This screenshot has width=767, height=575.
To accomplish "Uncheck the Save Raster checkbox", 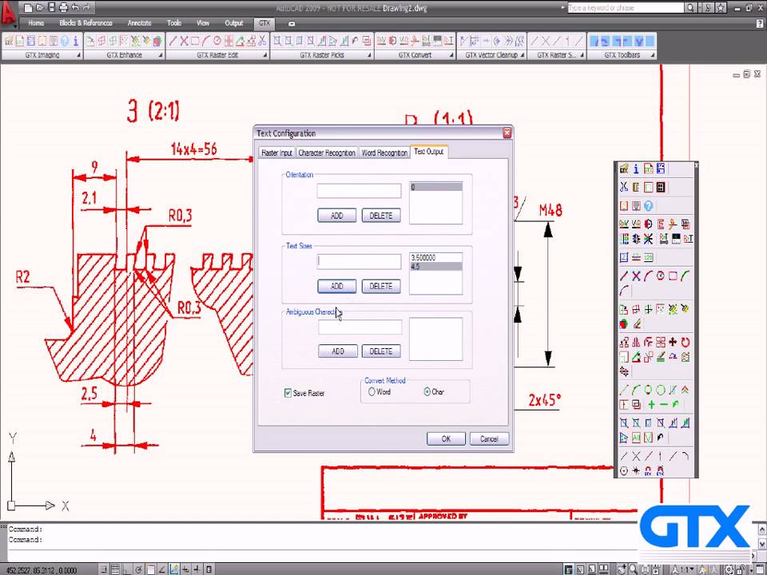I will point(288,393).
